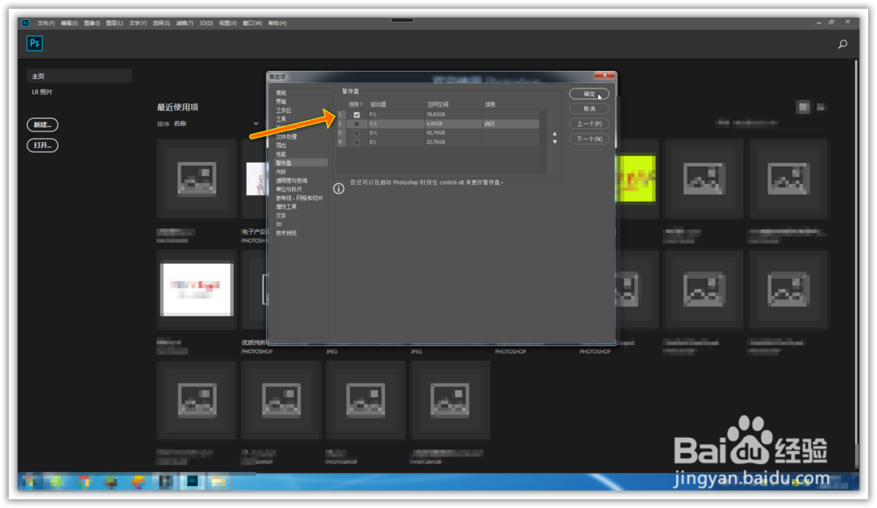The image size is (877, 508).
Task: Move scratch disk up with up arrow
Action: tap(554, 134)
